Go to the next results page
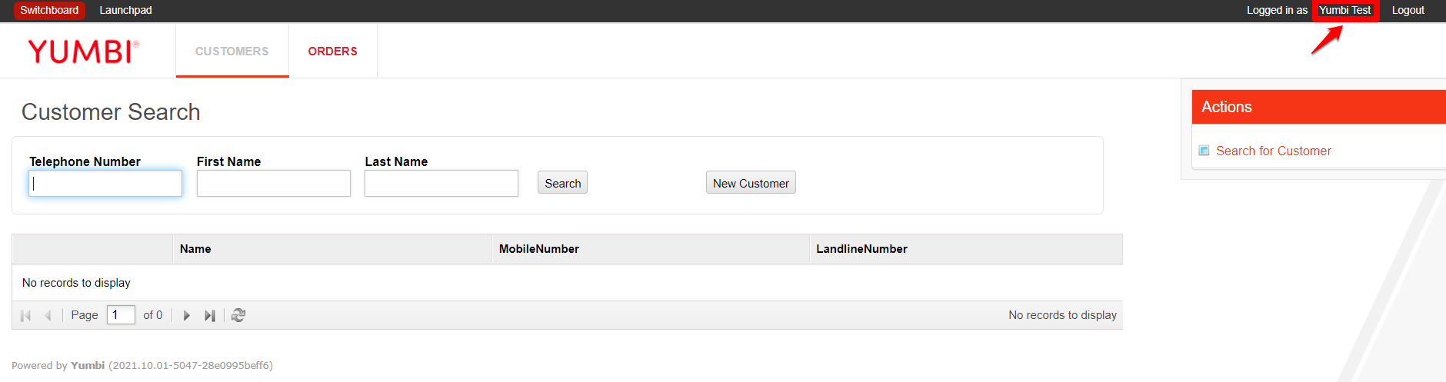The height and width of the screenshot is (382, 1446). pyautogui.click(x=186, y=315)
